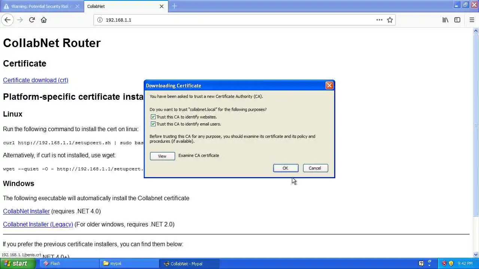Click the forward navigation arrow
This screenshot has height=269, width=479.
(20, 20)
